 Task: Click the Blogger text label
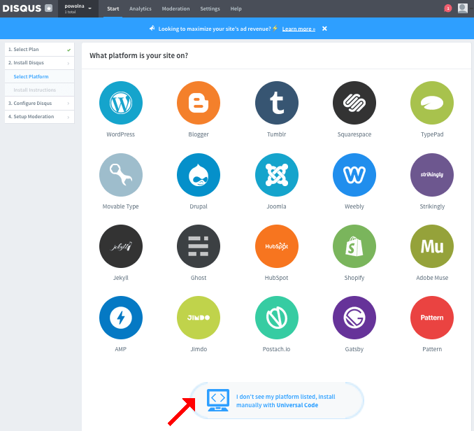click(199, 134)
